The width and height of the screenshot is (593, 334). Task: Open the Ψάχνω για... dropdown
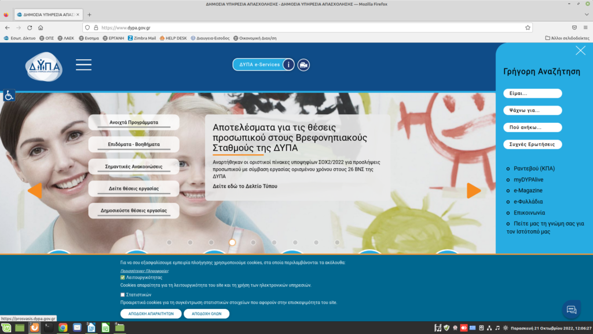click(x=533, y=110)
